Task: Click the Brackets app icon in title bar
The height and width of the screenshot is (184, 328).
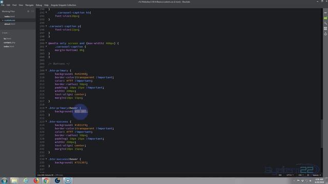Action: [x=2, y=2]
